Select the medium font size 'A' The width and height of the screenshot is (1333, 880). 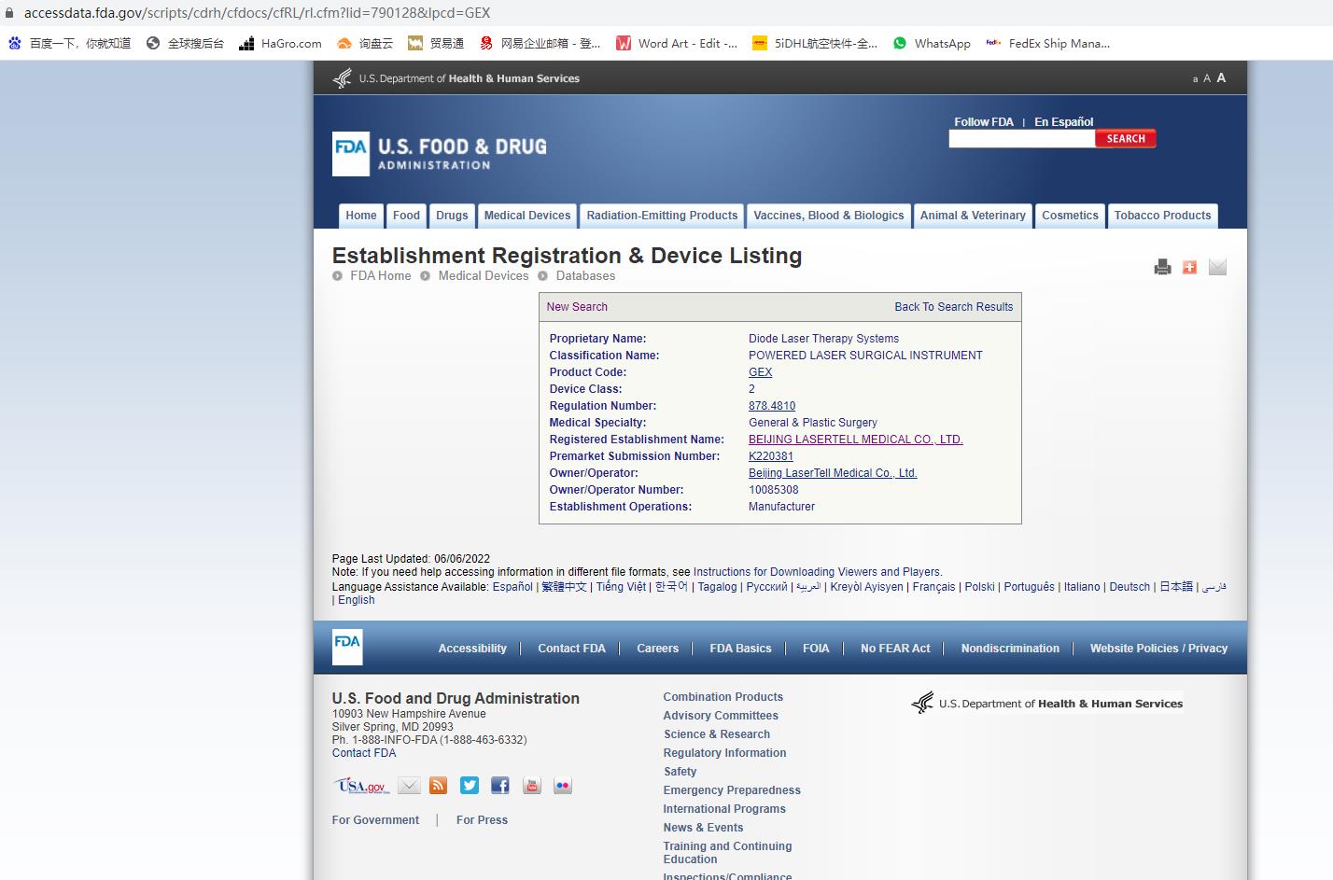coord(1207,78)
